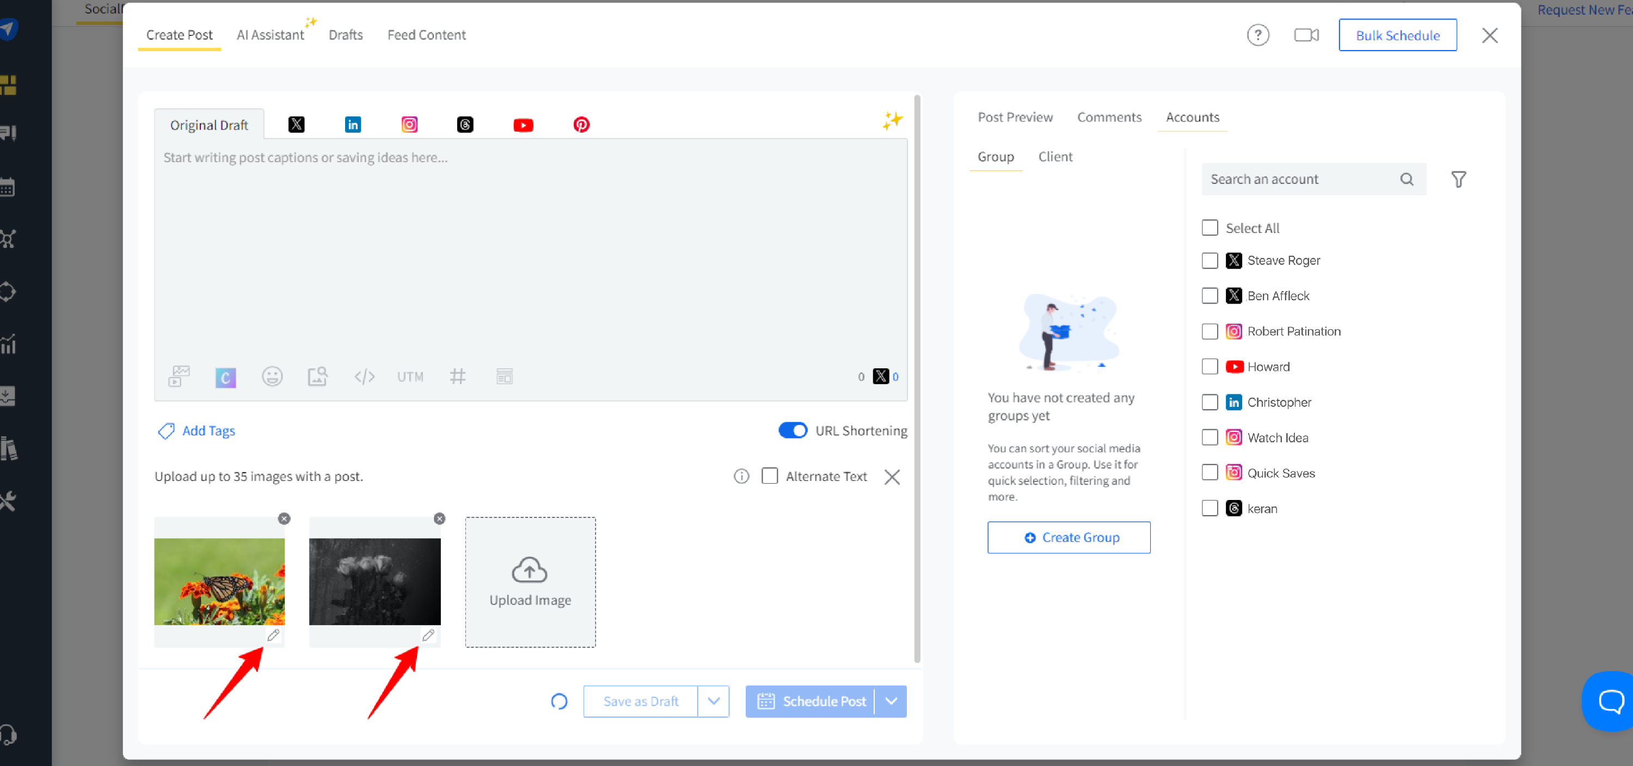Click the emoji picker icon
Viewport: 1633px width, 766px height.
point(272,377)
